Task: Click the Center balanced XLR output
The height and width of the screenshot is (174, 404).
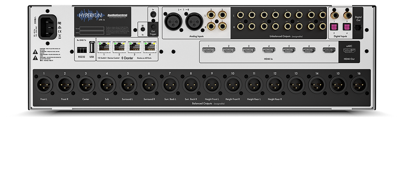Action: click(86, 84)
